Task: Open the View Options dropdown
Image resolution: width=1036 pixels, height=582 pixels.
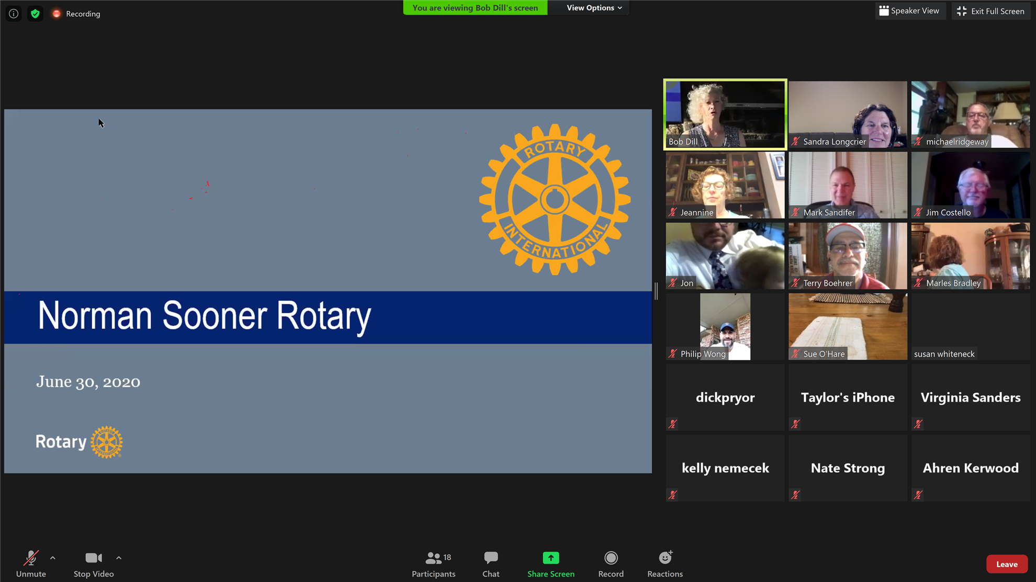Action: (594, 8)
